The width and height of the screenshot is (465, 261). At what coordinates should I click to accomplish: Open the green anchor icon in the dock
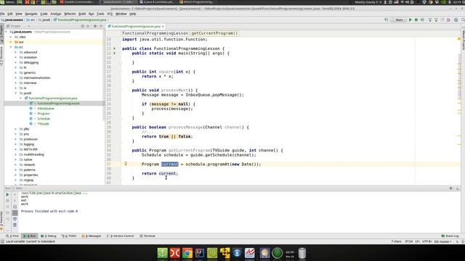(x=162, y=253)
